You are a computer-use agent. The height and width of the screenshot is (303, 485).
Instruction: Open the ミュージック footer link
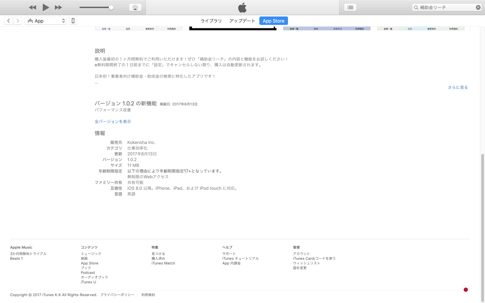[91, 254]
